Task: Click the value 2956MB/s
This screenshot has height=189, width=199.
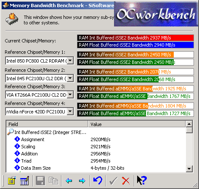Action: pos(101,154)
